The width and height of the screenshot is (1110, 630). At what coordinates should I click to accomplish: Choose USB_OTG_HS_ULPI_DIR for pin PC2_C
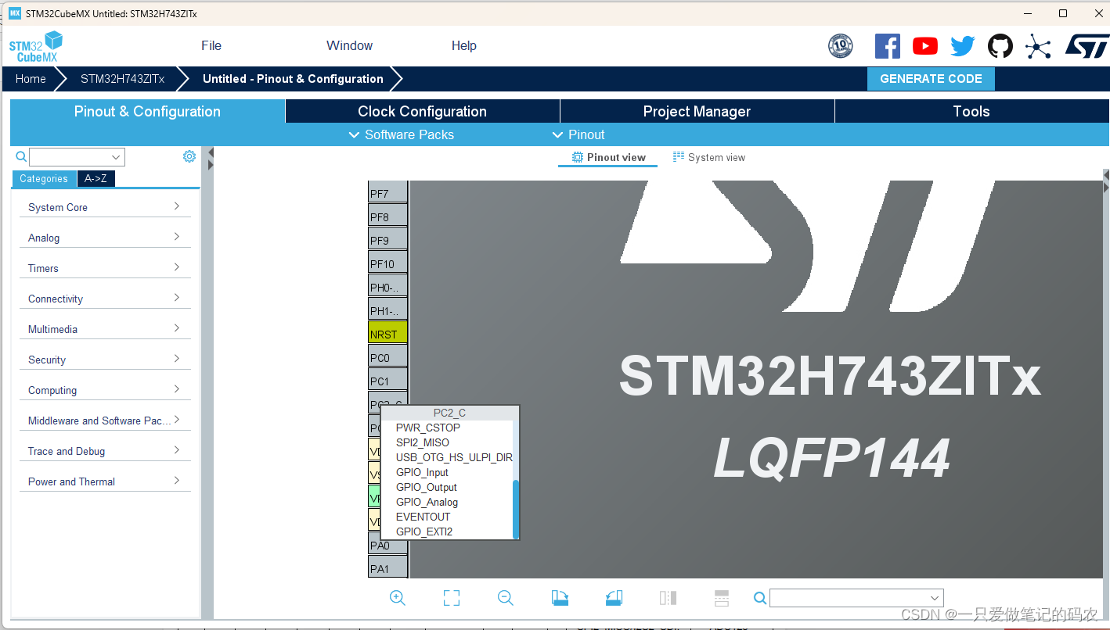(x=446, y=457)
